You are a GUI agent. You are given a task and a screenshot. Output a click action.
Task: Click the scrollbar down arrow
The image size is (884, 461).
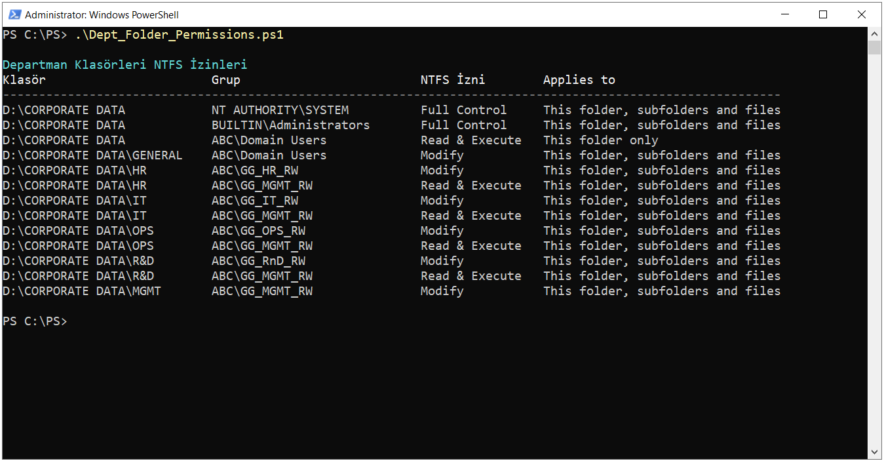874,452
